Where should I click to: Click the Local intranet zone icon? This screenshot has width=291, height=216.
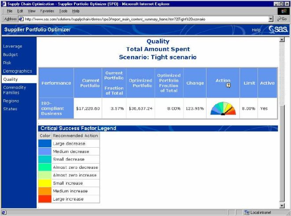(247, 212)
